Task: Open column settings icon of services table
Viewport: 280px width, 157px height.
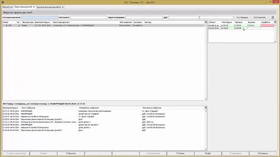Action: (275, 22)
